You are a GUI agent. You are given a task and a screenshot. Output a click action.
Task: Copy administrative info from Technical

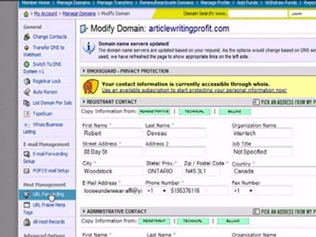(193, 221)
